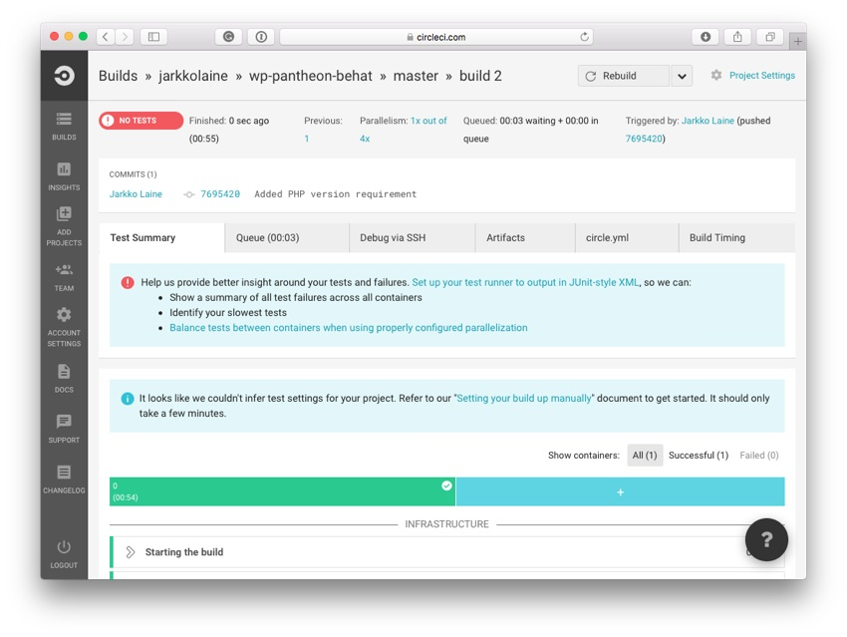This screenshot has height=637, width=847.
Task: Open the Artifacts tab
Action: pyautogui.click(x=525, y=237)
